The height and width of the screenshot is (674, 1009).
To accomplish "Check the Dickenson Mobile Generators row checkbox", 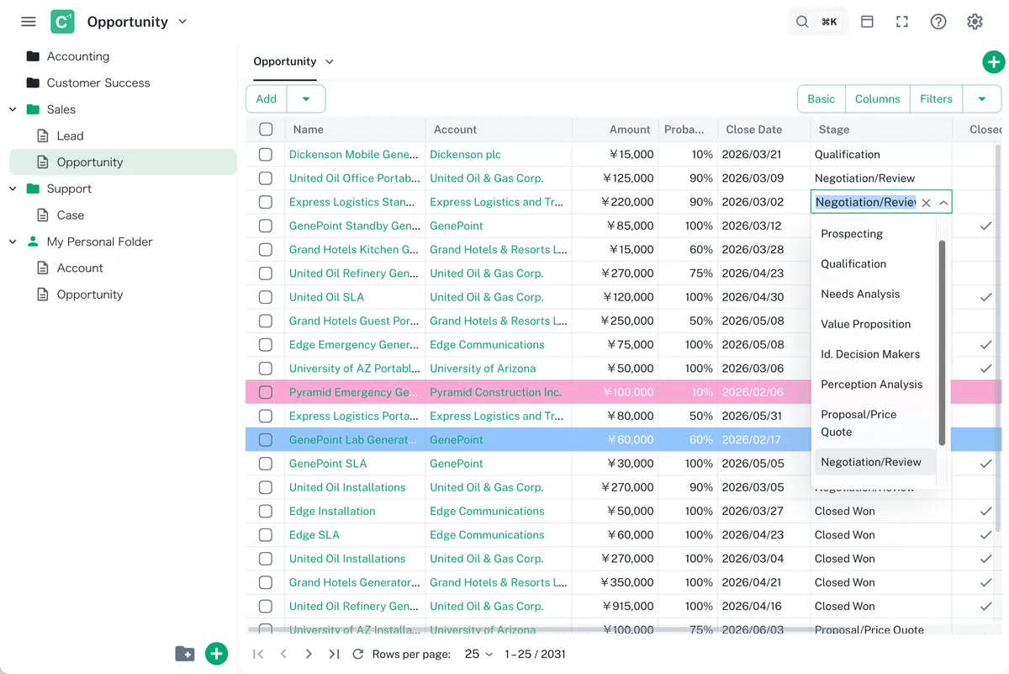I will [266, 155].
